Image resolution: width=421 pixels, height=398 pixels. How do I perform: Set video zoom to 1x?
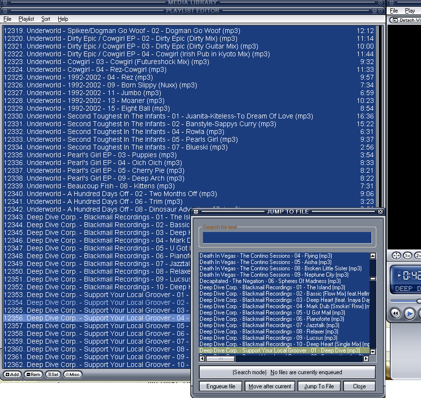407,256
